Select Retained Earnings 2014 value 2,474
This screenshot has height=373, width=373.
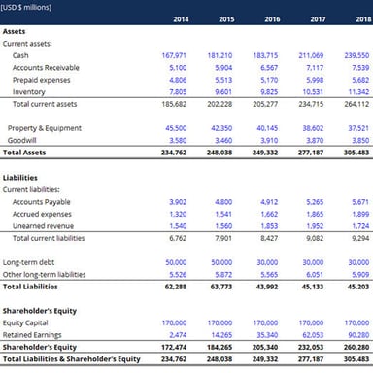178,335
